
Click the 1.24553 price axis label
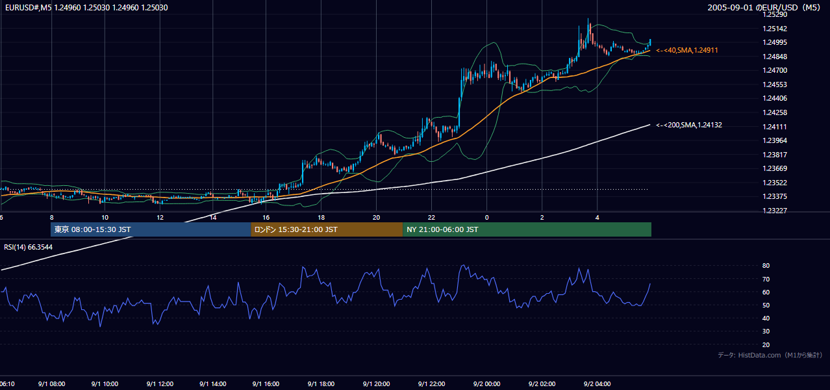(x=775, y=84)
